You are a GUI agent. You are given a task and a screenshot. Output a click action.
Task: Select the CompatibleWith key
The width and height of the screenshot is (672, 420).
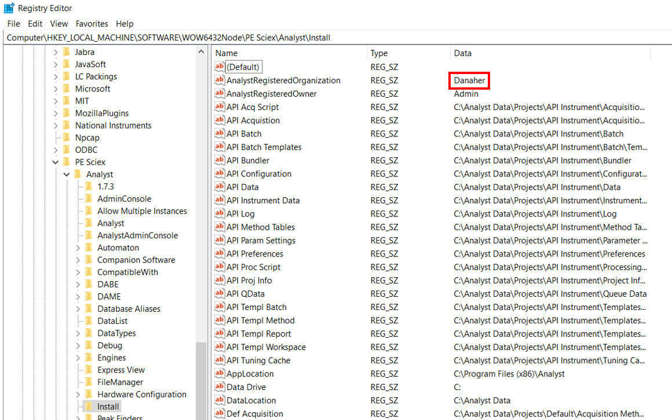coord(127,272)
